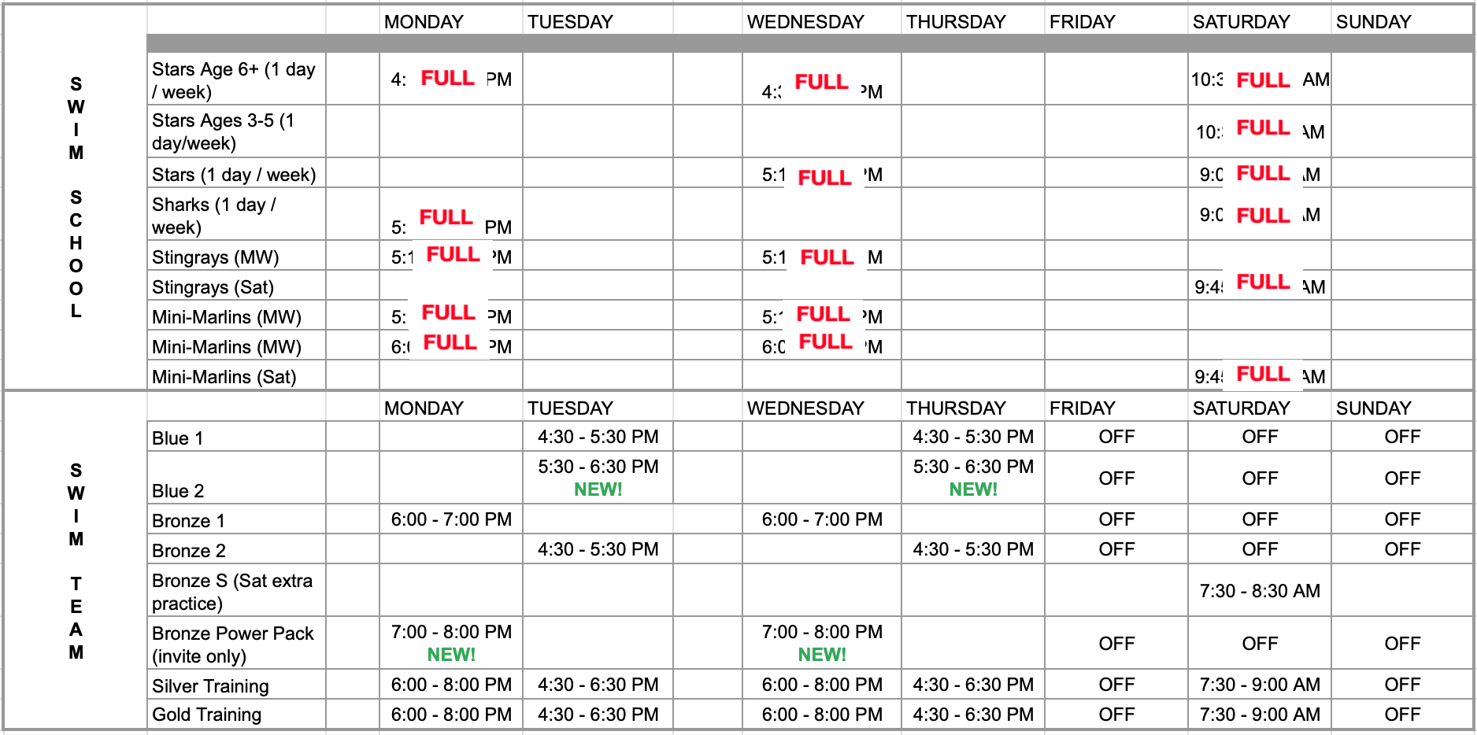Click the TUESDAY header in the swim team table
The height and width of the screenshot is (735, 1477).
pyautogui.click(x=570, y=408)
